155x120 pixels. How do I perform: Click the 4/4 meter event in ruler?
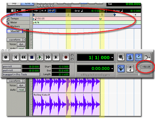click(x=37, y=22)
